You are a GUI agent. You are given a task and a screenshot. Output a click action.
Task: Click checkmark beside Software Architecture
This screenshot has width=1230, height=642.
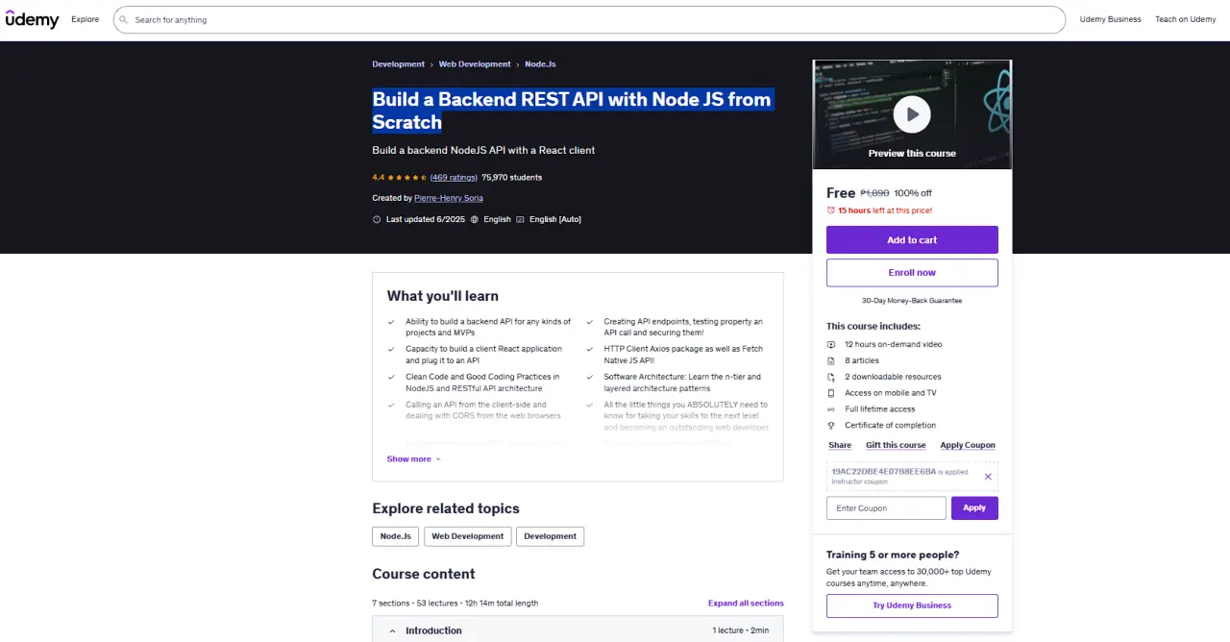(589, 377)
